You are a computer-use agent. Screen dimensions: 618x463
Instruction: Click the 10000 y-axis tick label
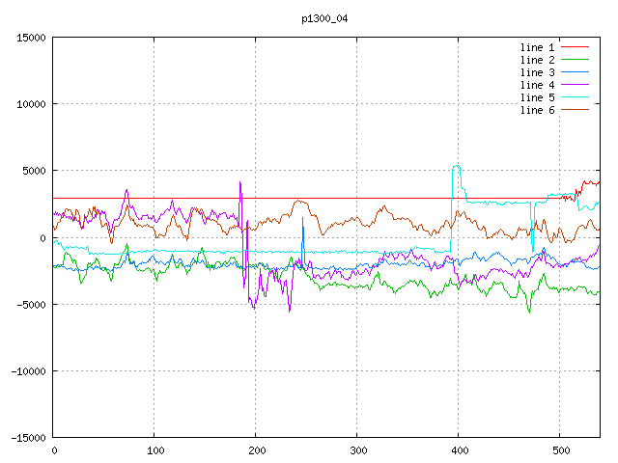[30, 104]
